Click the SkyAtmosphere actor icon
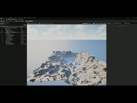Screen dimensions: 137x103 pos(7,37)
